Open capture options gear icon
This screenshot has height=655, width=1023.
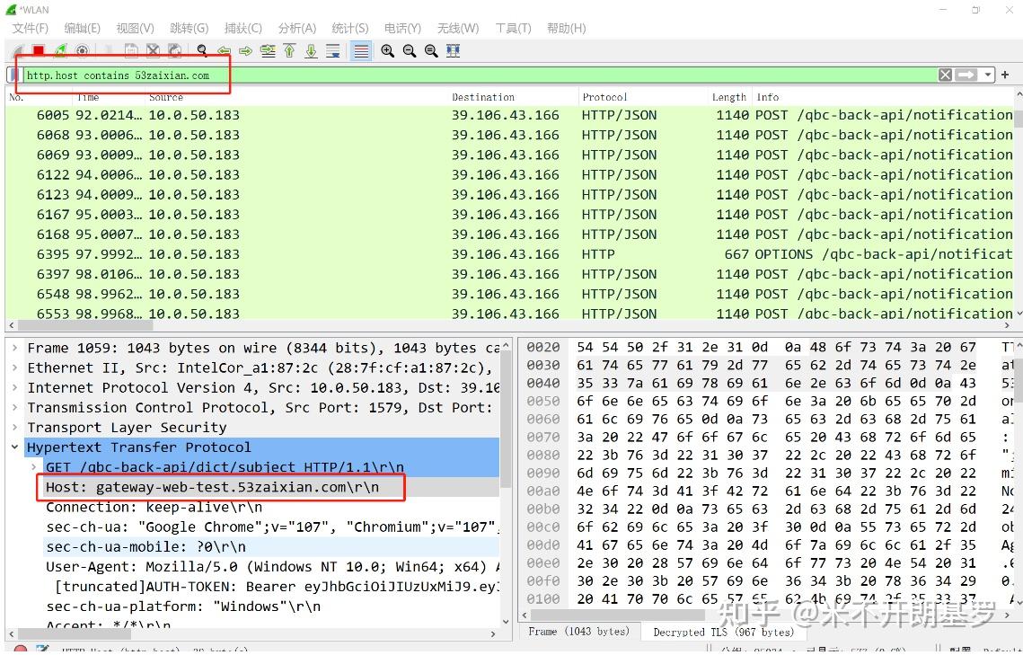pos(82,50)
